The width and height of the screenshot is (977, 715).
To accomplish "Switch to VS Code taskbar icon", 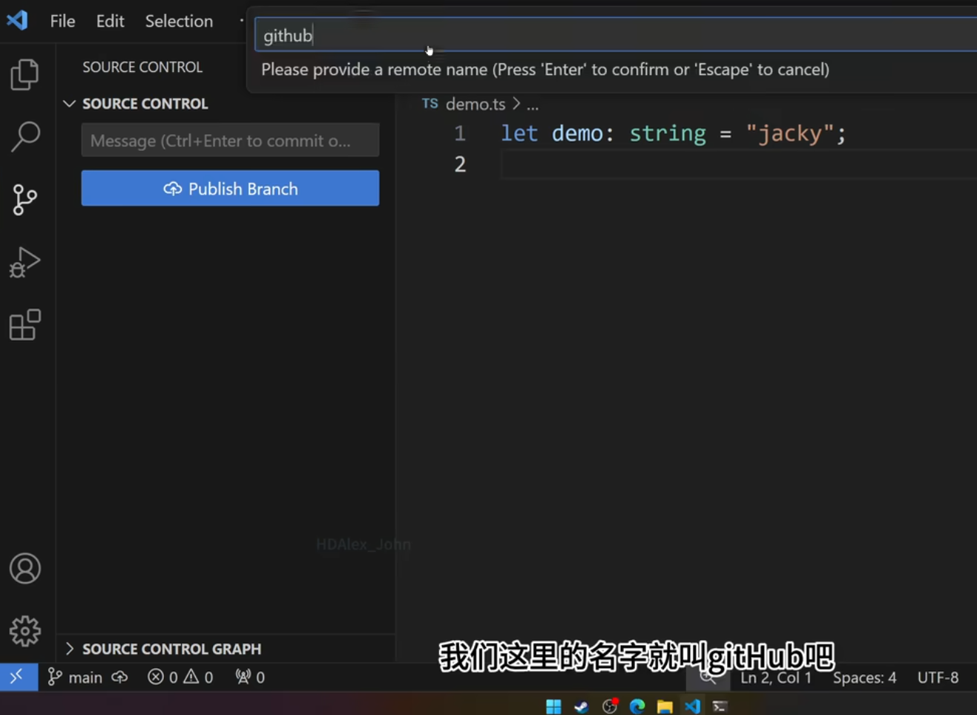I will coord(692,706).
